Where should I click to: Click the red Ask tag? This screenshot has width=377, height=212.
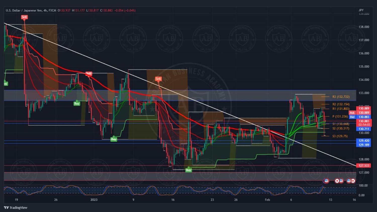click(x=352, y=113)
